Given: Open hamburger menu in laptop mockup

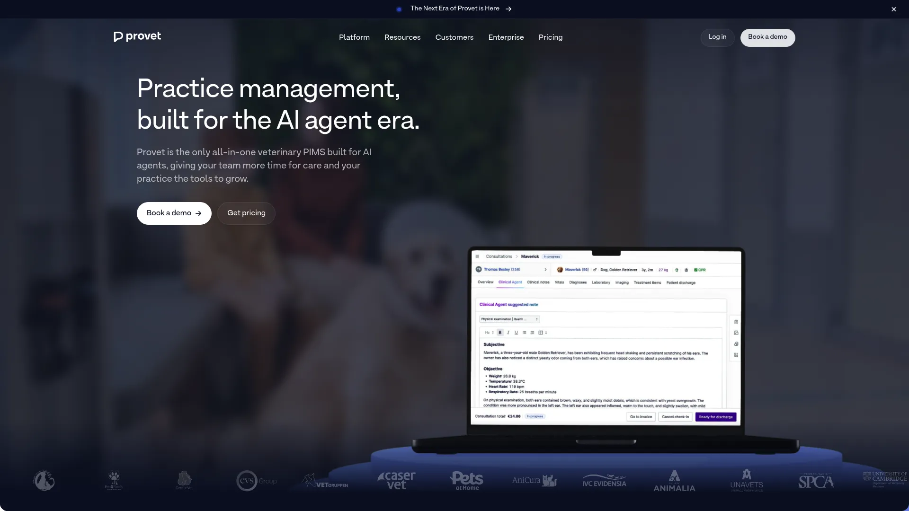Looking at the screenshot, I should (x=477, y=256).
